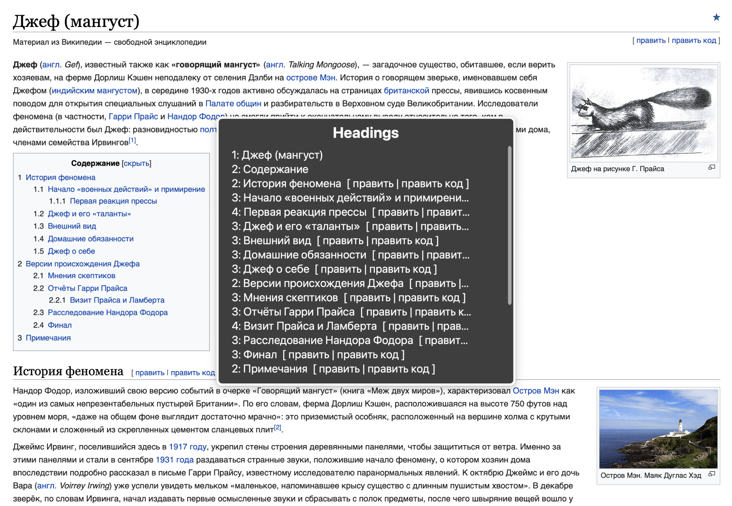Screen dimensions: 732x506
Task: Select '3: Начало «военных действий»' in Headings list
Action: coord(350,198)
